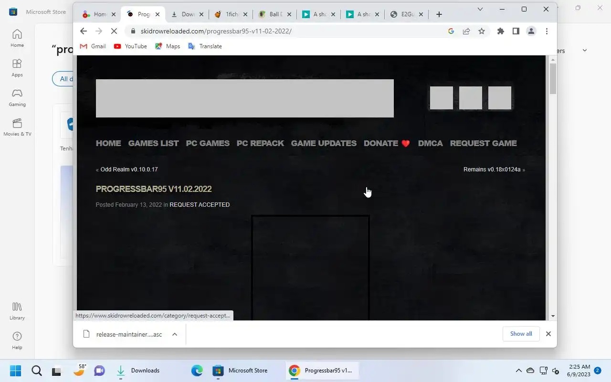Viewport: 611px width, 382px height.
Task: Switch to Microsoft Store taskbar button
Action: coord(240,371)
